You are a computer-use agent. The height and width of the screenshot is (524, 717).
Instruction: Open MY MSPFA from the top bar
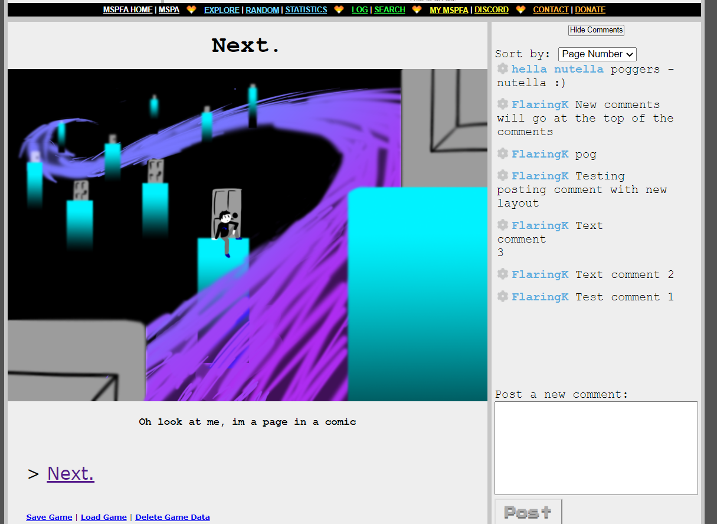449,10
